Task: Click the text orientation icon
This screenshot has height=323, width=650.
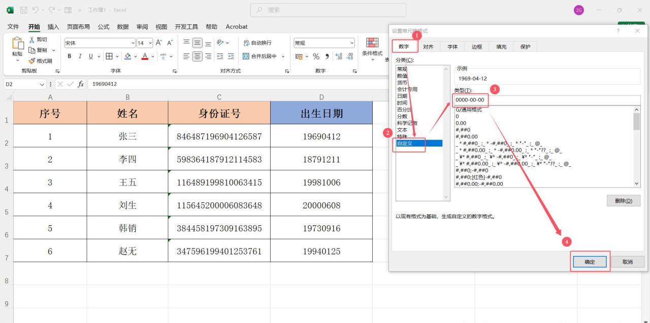Action: (220, 43)
